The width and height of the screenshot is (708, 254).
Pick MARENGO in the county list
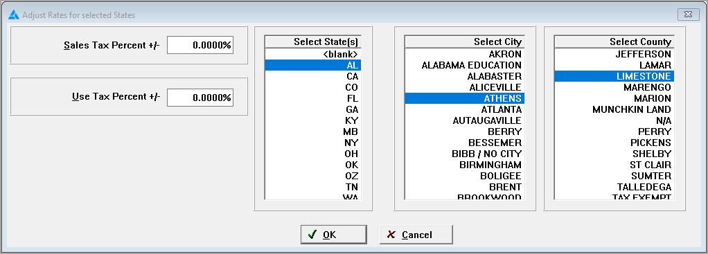tap(614, 87)
